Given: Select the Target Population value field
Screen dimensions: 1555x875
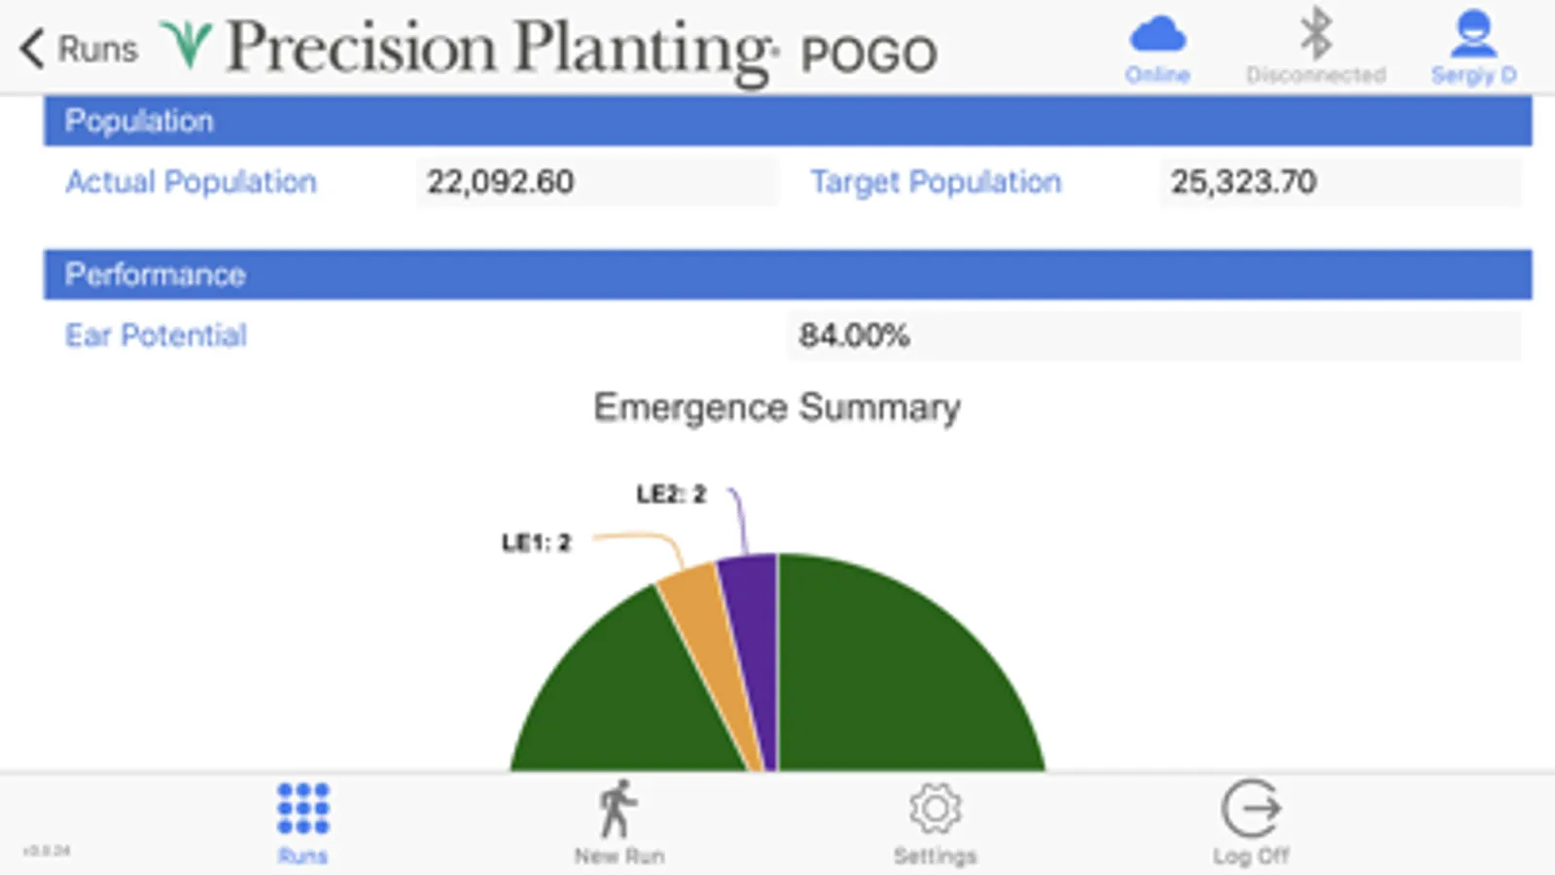Looking at the screenshot, I should pyautogui.click(x=1339, y=182).
